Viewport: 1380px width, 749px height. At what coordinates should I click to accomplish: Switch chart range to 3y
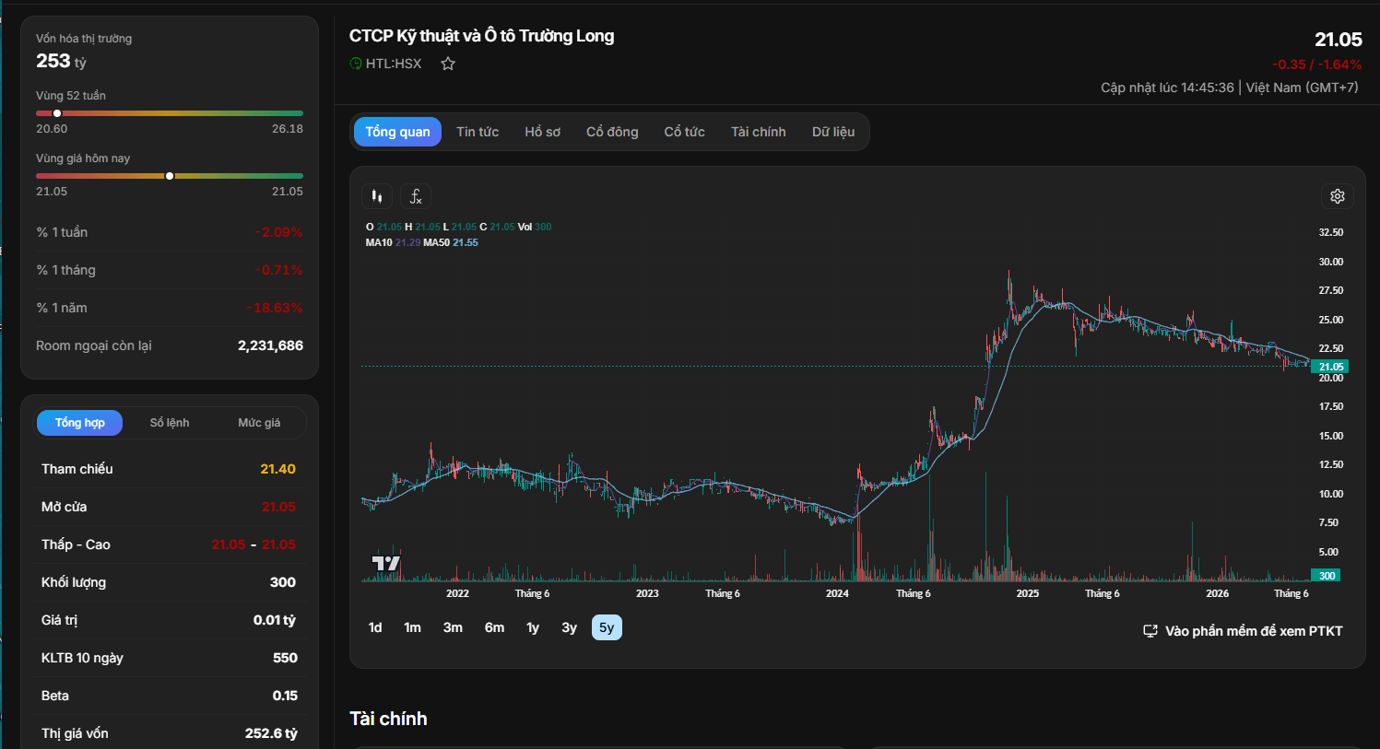[x=570, y=627]
